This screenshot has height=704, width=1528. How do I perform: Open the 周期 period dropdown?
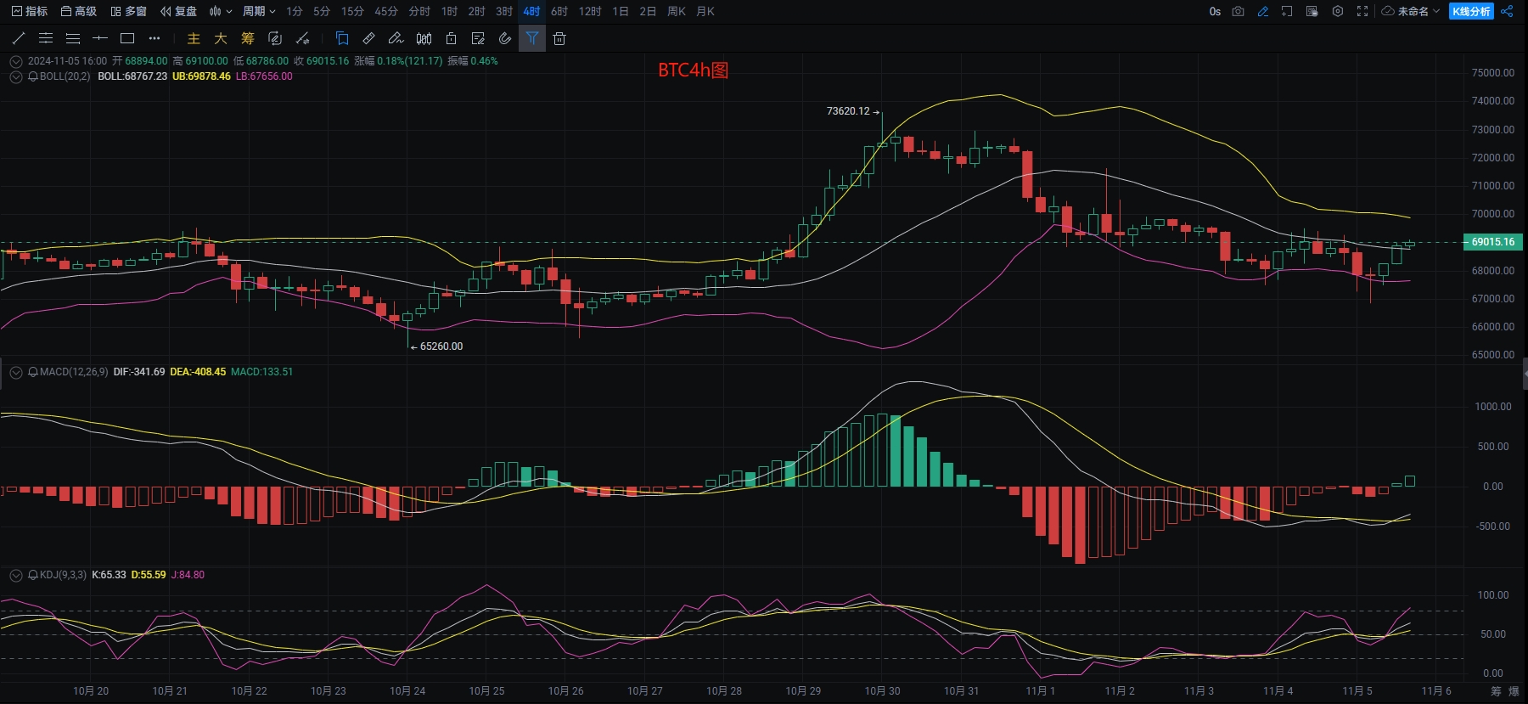(x=258, y=11)
